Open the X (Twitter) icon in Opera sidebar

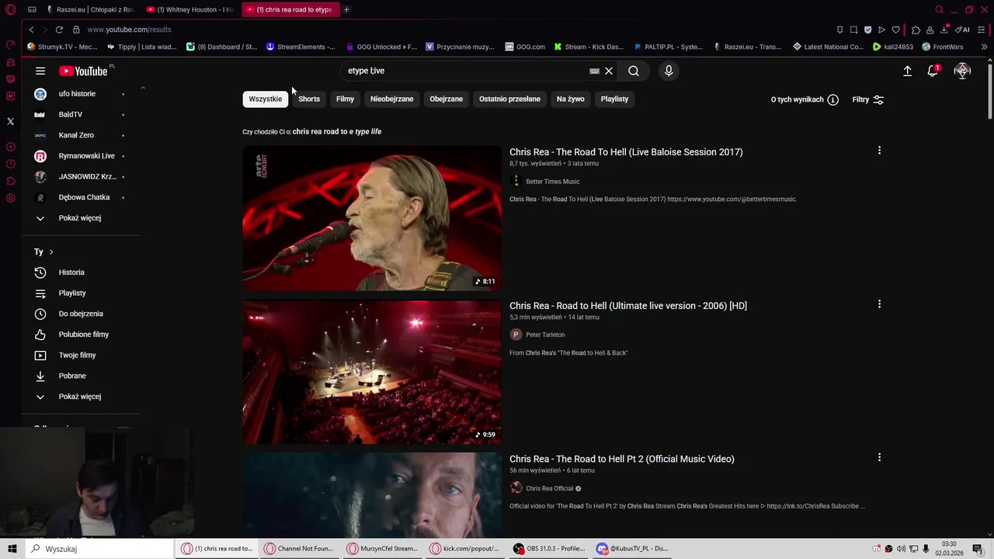[10, 121]
